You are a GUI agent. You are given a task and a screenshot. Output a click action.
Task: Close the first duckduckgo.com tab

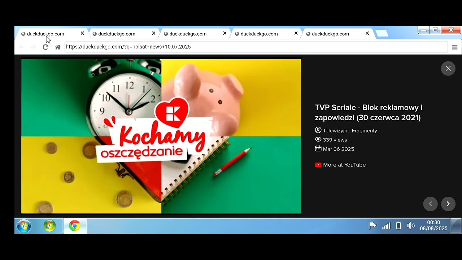[82, 33]
